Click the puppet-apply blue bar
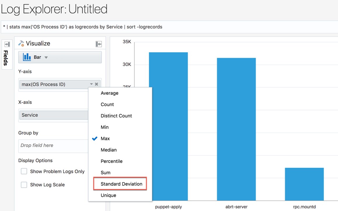Image resolution: width=338 pixels, height=211 pixels. (x=168, y=126)
